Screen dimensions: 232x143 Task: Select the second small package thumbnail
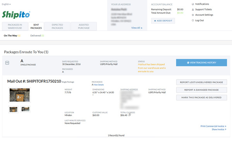[x=26, y=109]
